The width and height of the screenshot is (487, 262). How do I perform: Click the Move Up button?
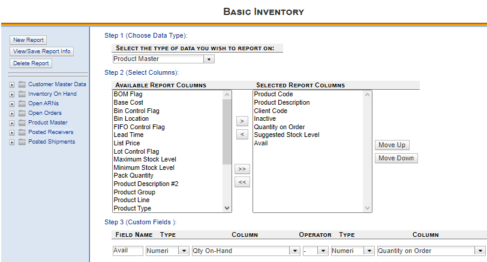coord(392,145)
